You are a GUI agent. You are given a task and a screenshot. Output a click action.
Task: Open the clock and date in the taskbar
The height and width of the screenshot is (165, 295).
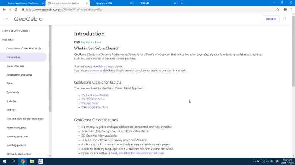[287, 161]
